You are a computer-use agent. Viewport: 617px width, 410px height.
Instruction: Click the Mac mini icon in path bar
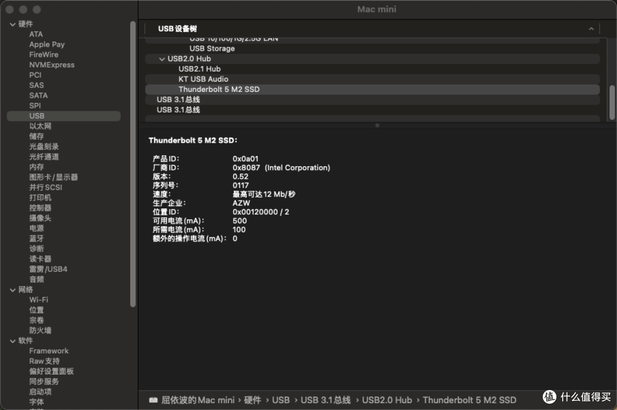point(153,400)
